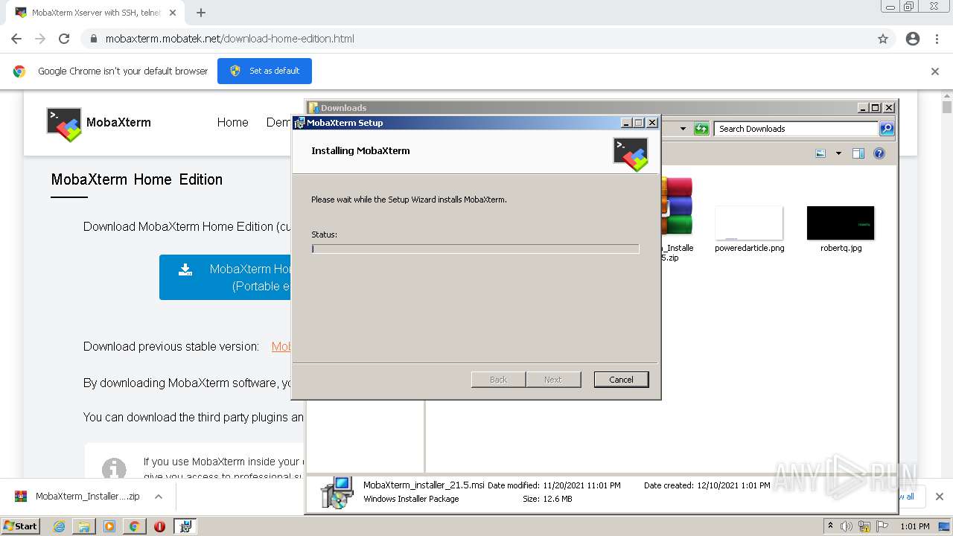This screenshot has height=536, width=953.
Task: Switch to Chrome from the taskbar
Action: click(134, 526)
